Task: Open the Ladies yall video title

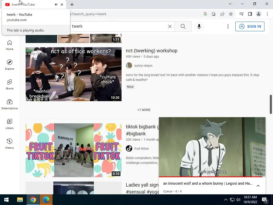Action: click(142, 188)
